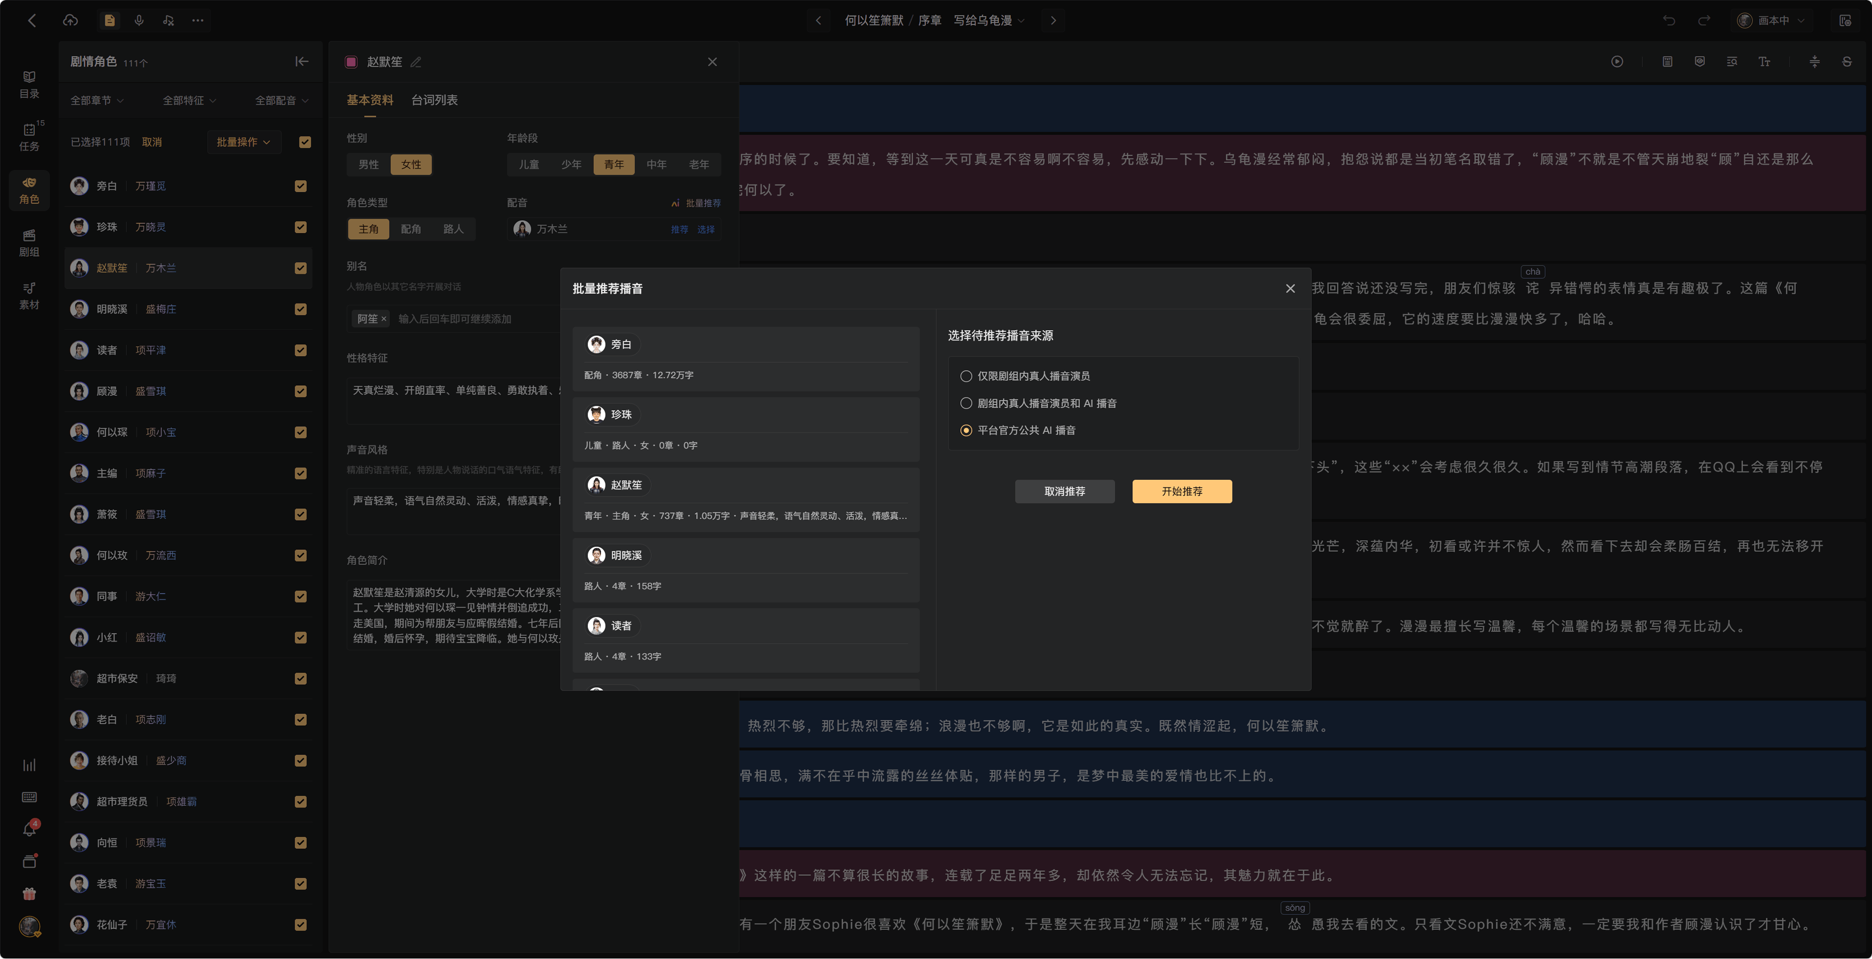The height and width of the screenshot is (959, 1872).
Task: Click the cloud upload icon in top bar
Action: click(71, 20)
